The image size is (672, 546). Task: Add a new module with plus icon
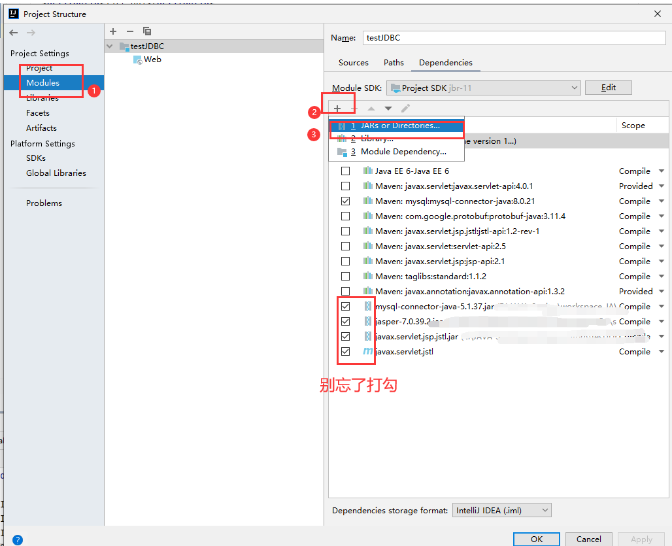pos(113,31)
